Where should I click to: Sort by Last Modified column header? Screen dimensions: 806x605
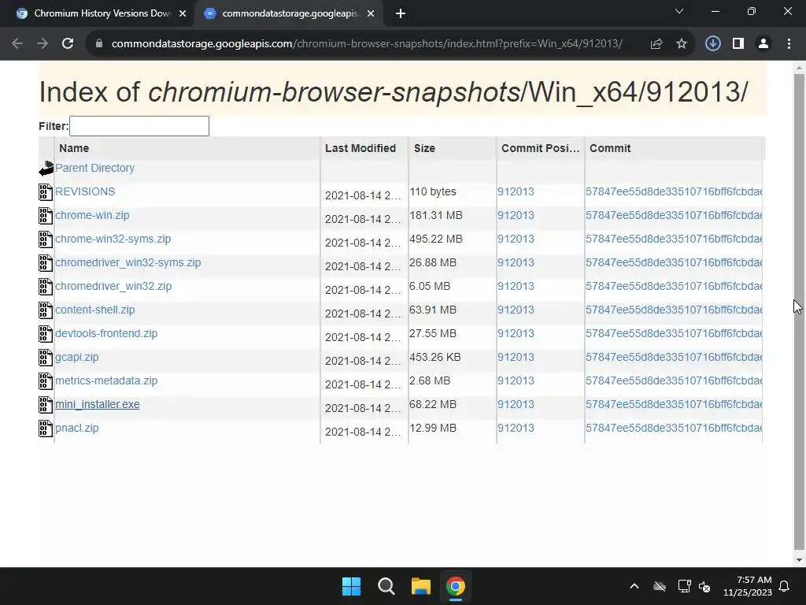click(364, 148)
